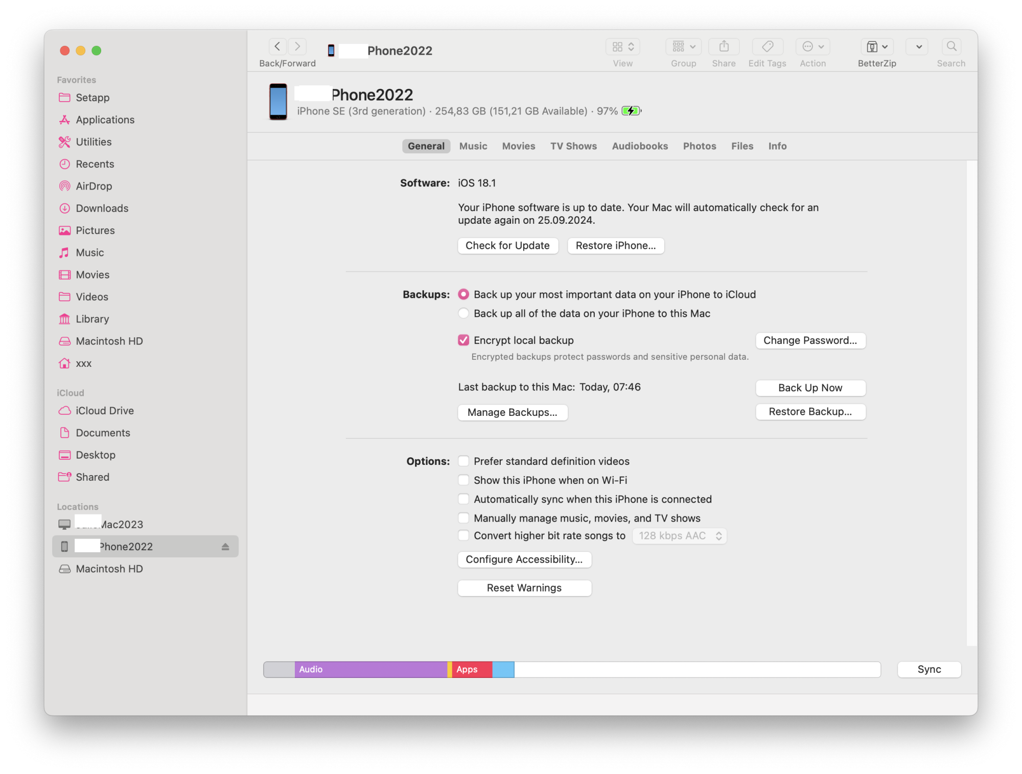
Task: Switch to the Movies tab
Action: pos(519,146)
